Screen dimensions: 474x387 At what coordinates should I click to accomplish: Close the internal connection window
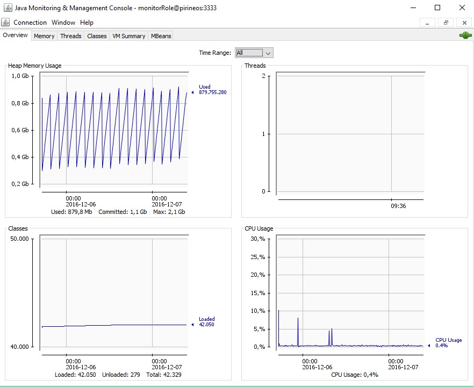(465, 23)
